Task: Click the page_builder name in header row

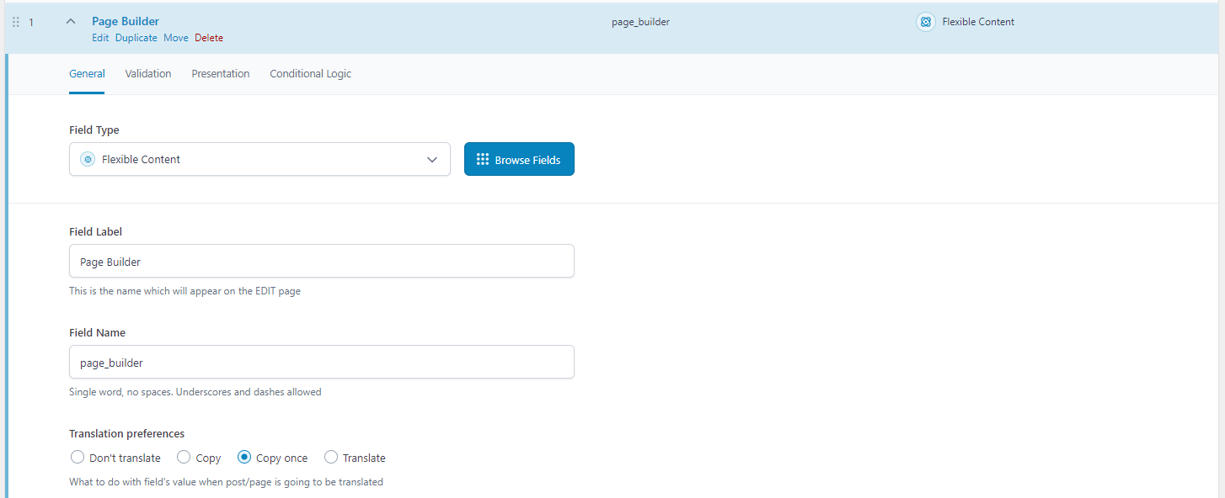Action: coord(640,22)
